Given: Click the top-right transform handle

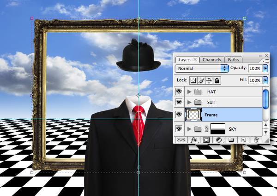Looking at the screenshot, I should [245, 18].
